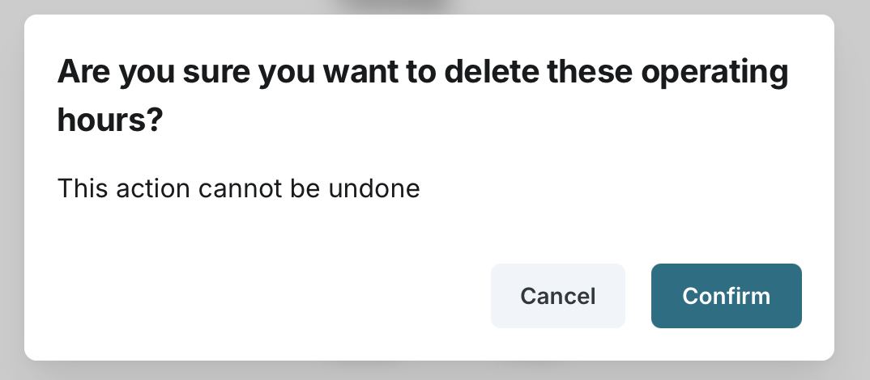
Task: Cancel the operating hours deletion
Action: point(557,296)
